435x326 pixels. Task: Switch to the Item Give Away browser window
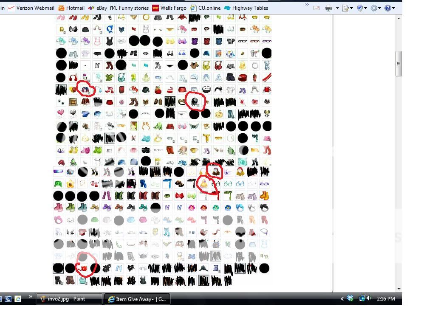coord(137,299)
